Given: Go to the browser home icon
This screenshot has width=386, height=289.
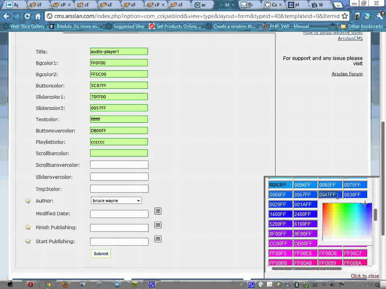Looking at the screenshot, I should (x=38, y=16).
